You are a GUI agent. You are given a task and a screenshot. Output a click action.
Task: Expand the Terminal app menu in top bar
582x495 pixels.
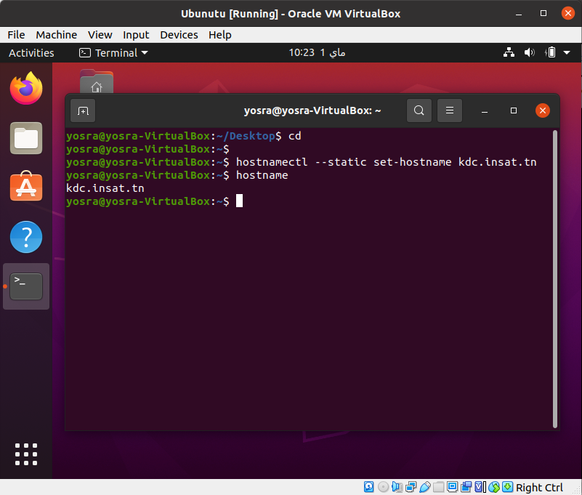click(x=113, y=53)
